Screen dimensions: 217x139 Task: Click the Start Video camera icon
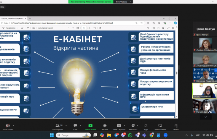[8, 126]
